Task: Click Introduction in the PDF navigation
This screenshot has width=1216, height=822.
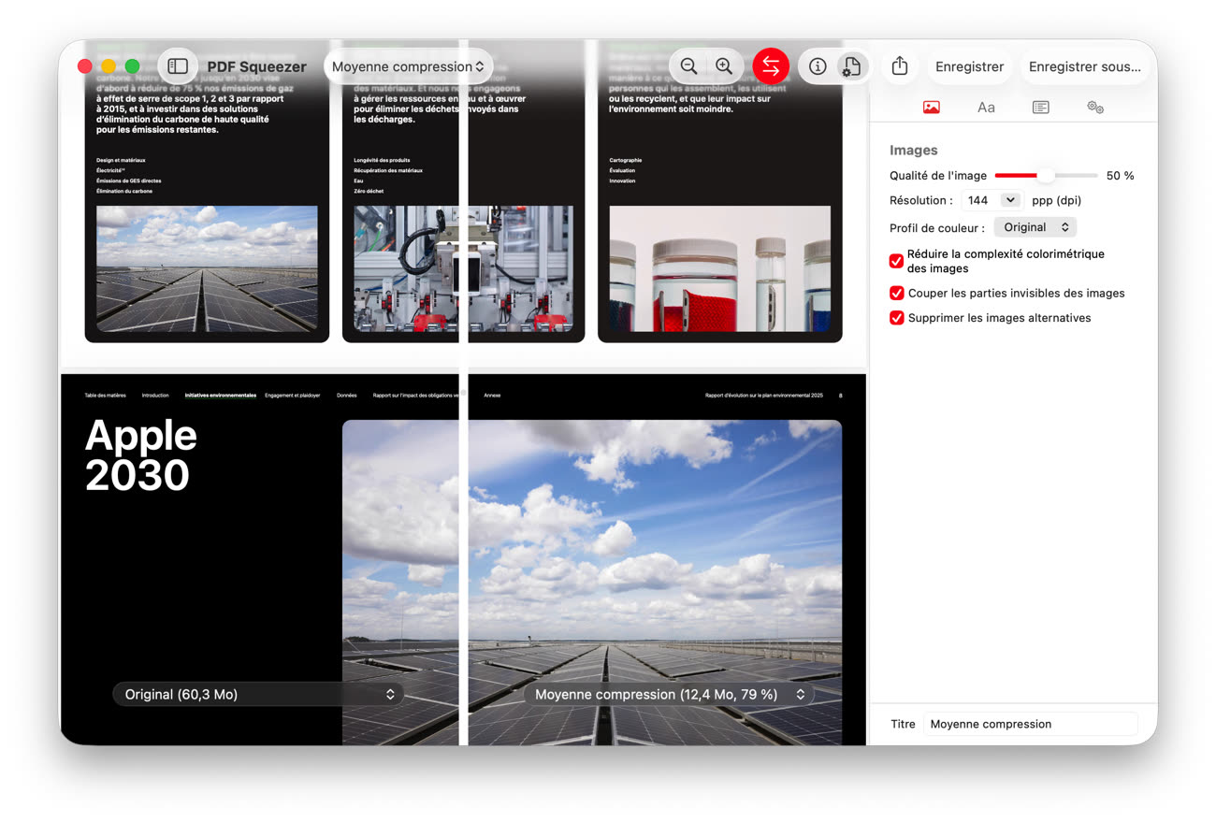Action: 155,396
